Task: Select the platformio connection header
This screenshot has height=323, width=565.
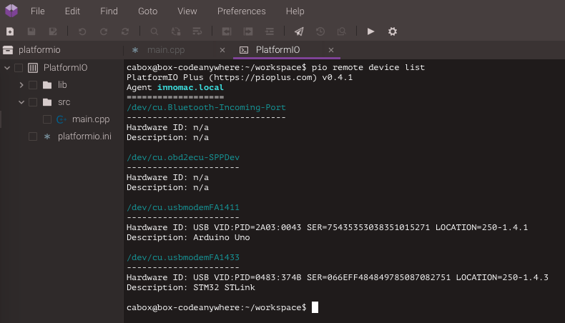Action: (x=39, y=50)
